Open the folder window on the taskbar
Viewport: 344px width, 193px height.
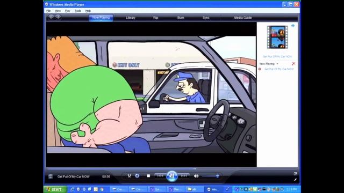(x=194, y=189)
